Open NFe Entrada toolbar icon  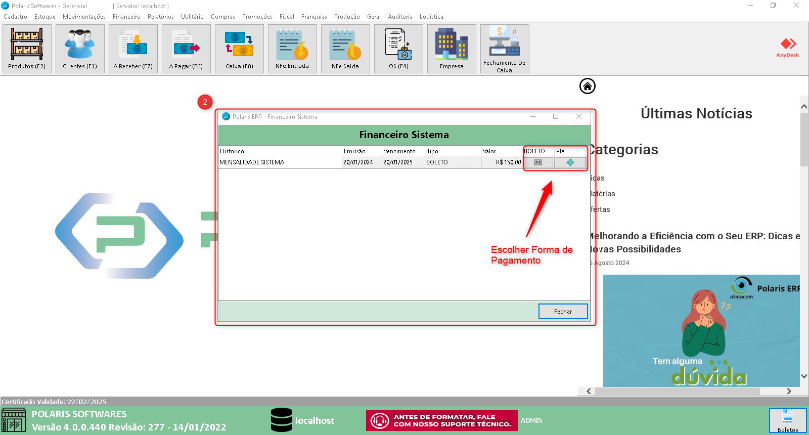click(x=292, y=49)
